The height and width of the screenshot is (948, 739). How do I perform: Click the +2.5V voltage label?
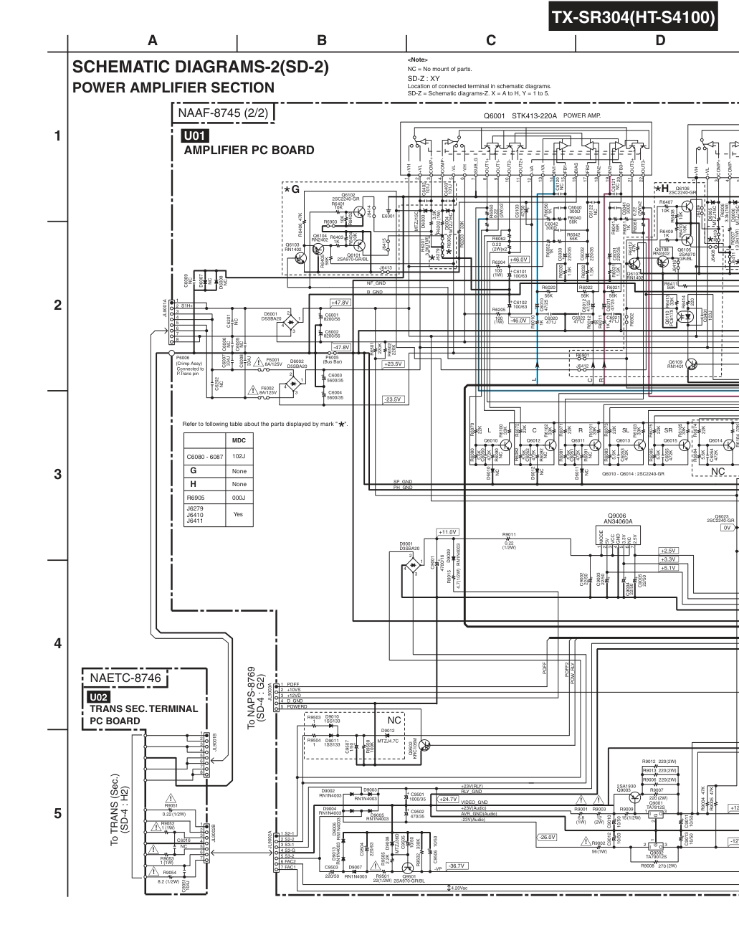click(667, 551)
